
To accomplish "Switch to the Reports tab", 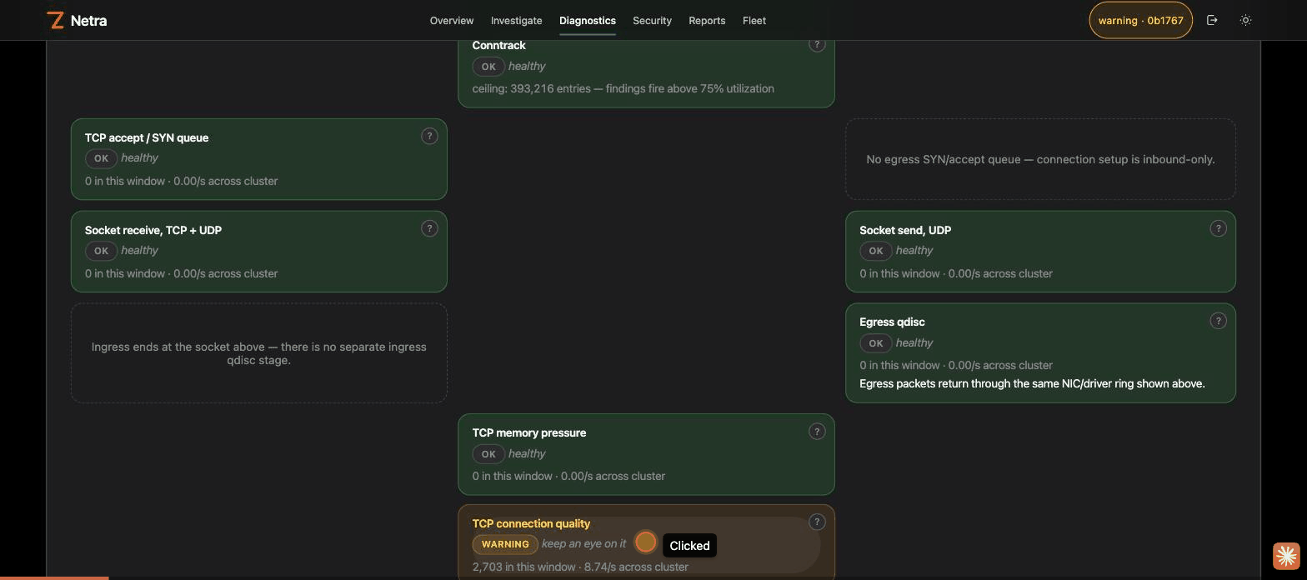I will [x=707, y=20].
